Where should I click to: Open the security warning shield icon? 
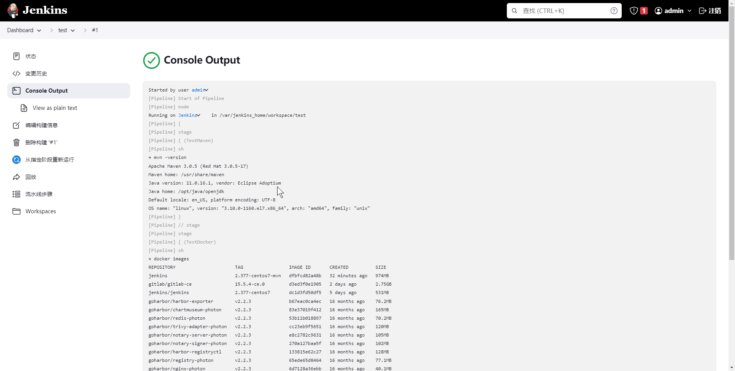pos(634,11)
